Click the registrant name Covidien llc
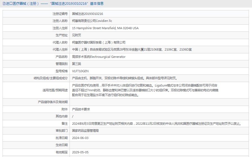The height and width of the screenshot is (157, 252). (92, 21)
